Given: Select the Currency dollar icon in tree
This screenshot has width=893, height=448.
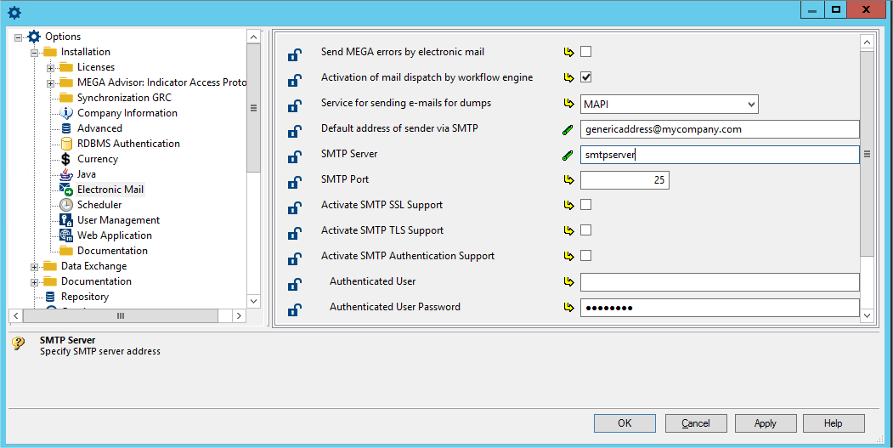Looking at the screenshot, I should pyautogui.click(x=66, y=159).
